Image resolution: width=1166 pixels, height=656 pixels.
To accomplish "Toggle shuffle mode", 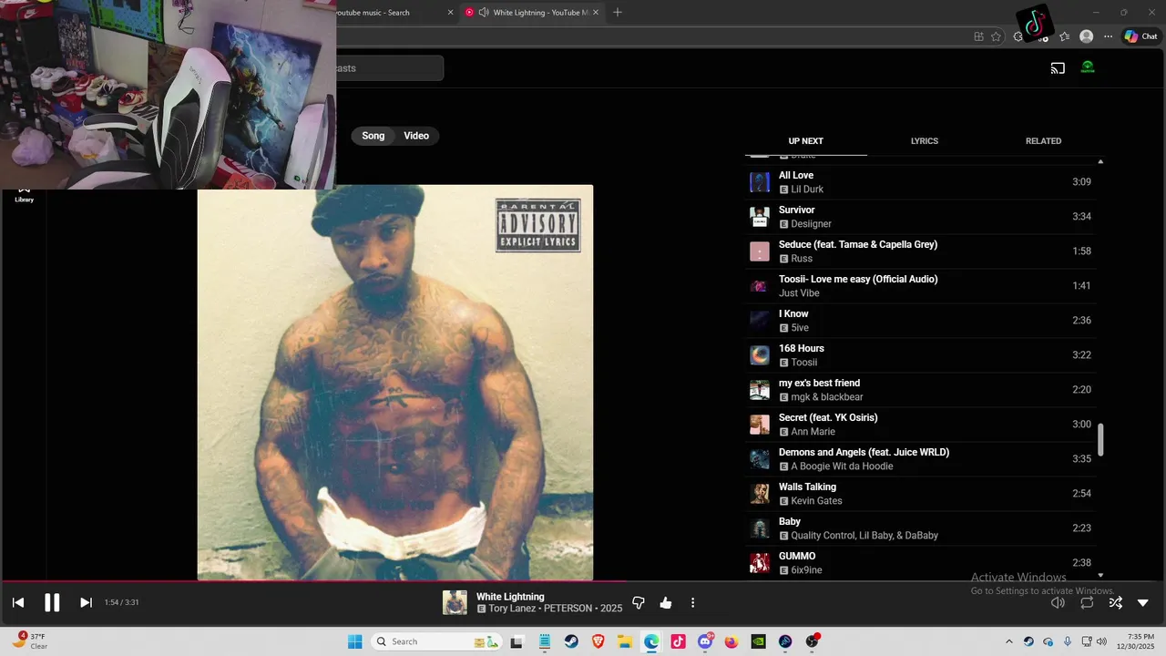I will (1115, 602).
